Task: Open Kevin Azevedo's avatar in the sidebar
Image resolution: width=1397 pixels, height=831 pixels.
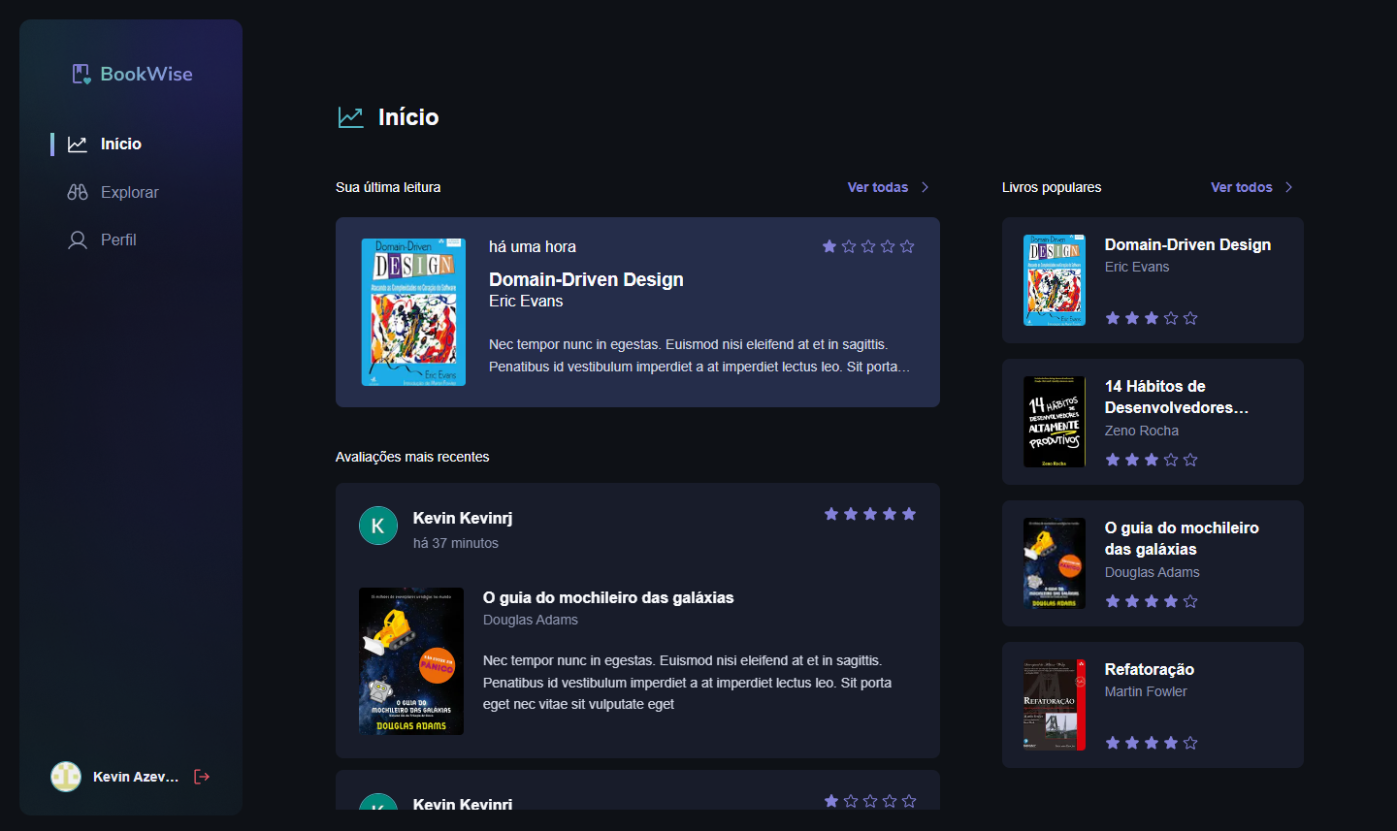Action: click(65, 776)
